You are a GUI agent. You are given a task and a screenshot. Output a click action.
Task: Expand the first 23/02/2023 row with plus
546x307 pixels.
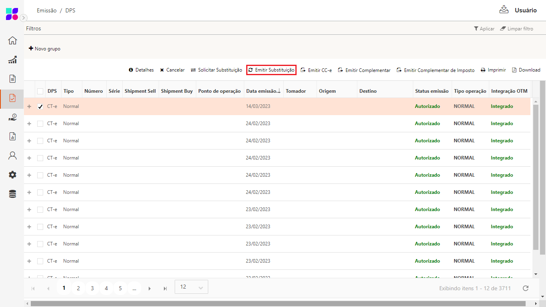click(29, 210)
